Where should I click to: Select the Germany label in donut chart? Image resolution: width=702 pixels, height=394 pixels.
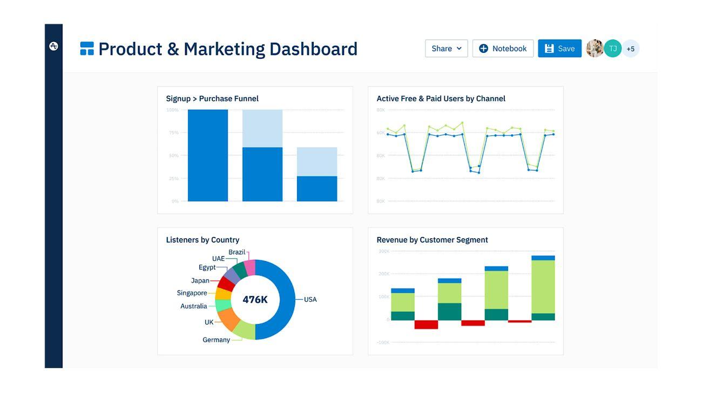216,340
